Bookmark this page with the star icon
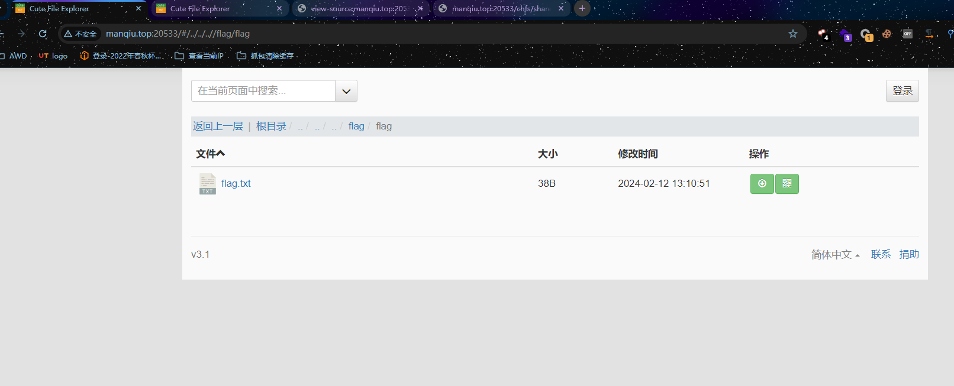 (793, 34)
